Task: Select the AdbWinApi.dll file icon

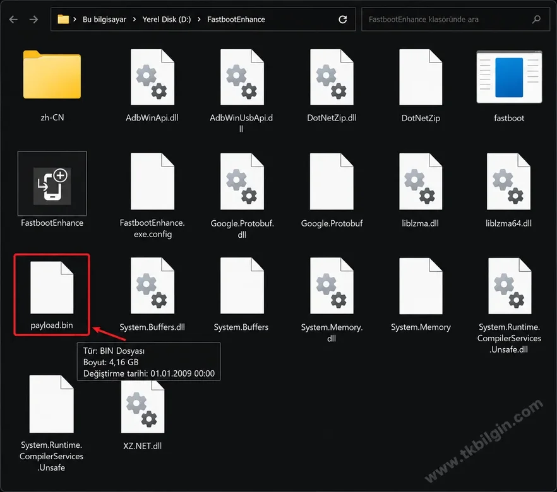Action: pyautogui.click(x=152, y=77)
